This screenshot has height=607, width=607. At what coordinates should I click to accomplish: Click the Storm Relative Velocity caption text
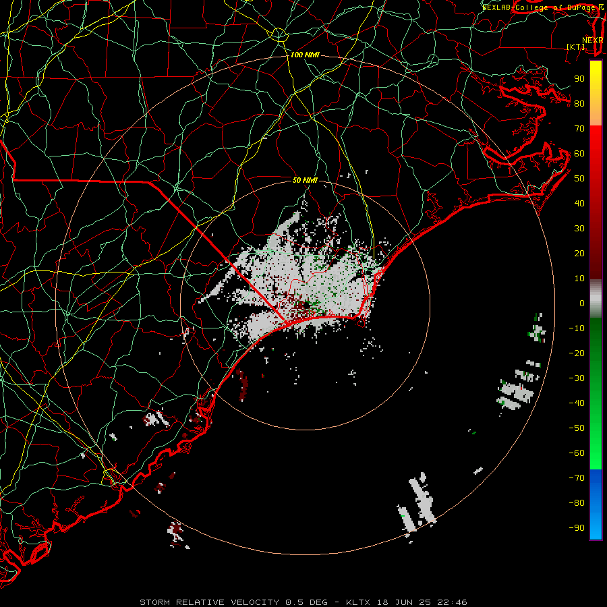(303, 602)
